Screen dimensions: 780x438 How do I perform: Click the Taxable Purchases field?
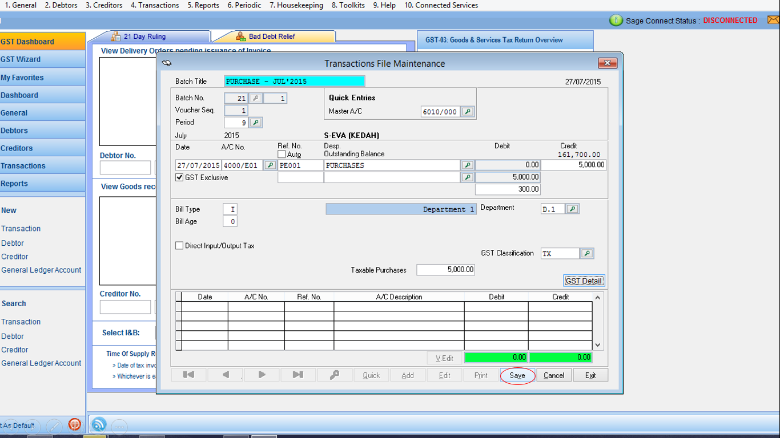446,270
